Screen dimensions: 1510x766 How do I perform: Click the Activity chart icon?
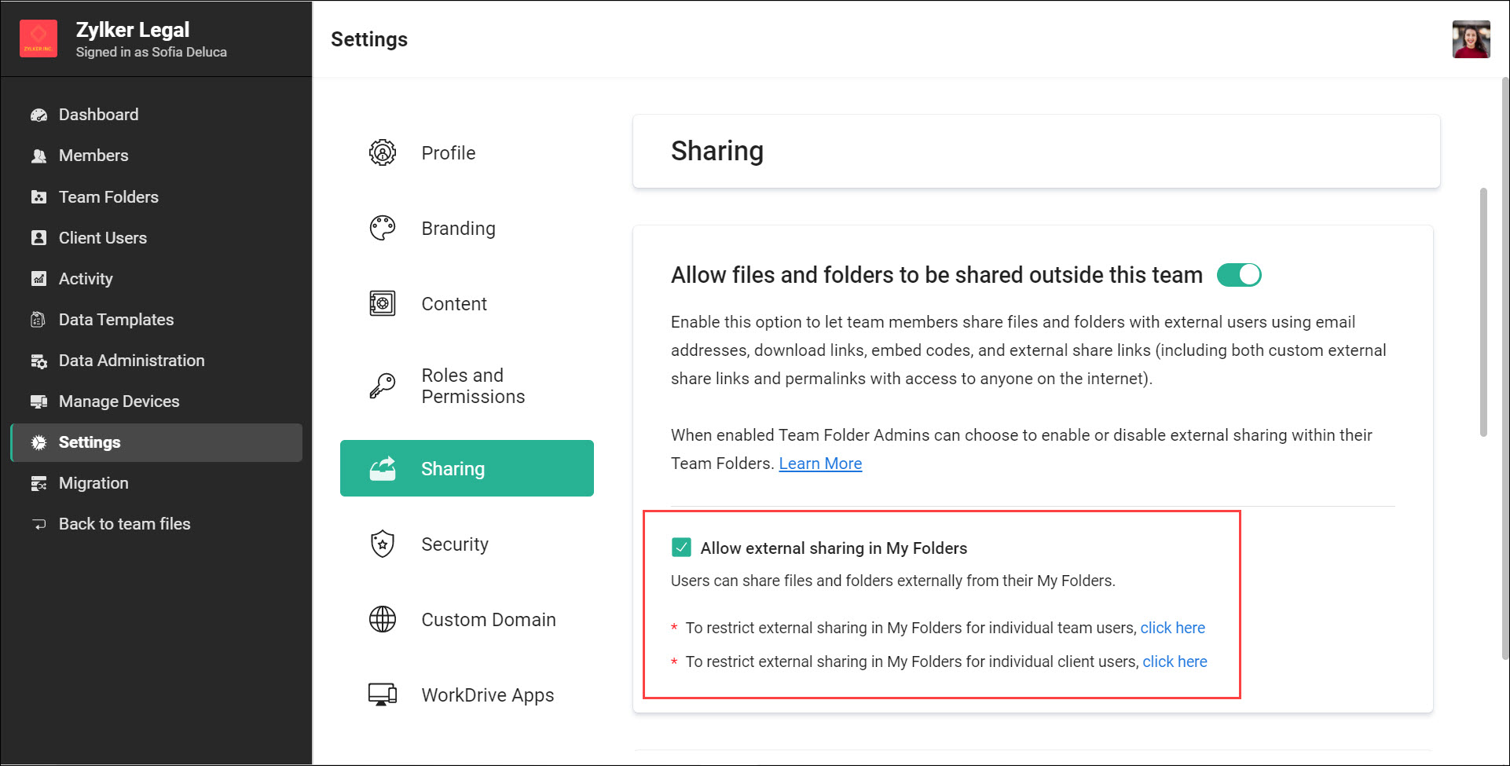[38, 278]
